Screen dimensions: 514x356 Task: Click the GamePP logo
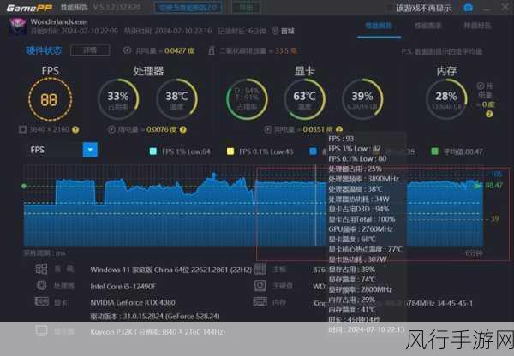pos(29,8)
